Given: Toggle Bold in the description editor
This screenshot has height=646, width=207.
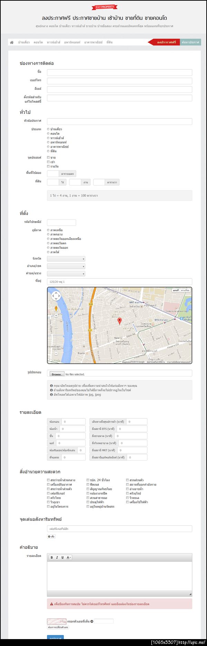Looking at the screenshot, I should point(52,557).
